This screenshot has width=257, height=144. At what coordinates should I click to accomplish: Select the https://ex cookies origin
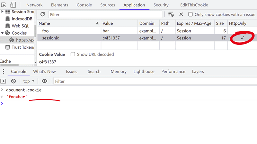[x=25, y=40]
